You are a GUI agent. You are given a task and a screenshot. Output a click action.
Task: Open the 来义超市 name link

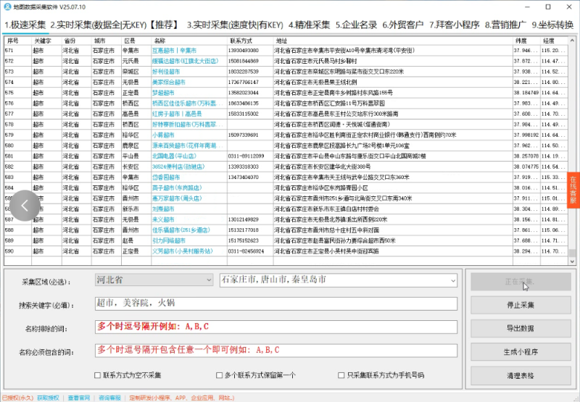(x=163, y=219)
